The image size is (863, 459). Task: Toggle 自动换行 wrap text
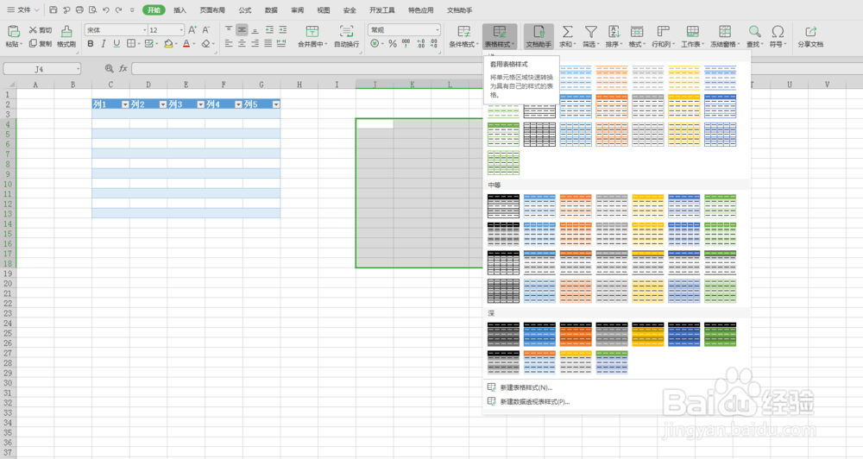pyautogui.click(x=346, y=36)
